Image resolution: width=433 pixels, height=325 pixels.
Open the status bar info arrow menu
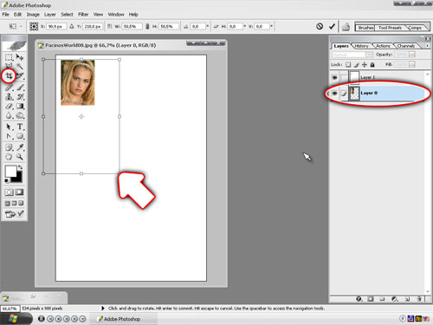(103, 309)
